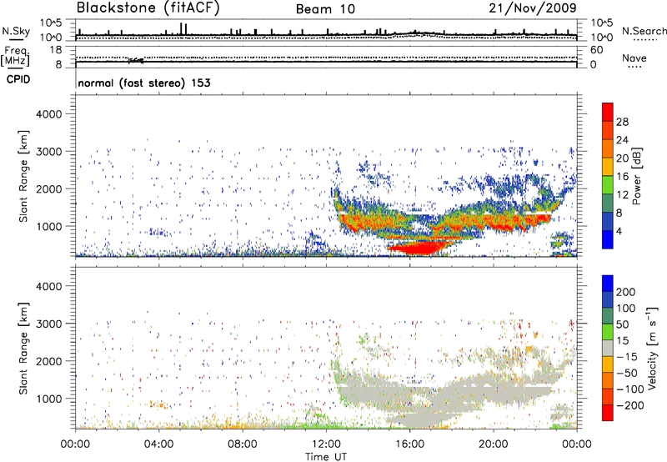Click the blue top of the velocity color bar

pyautogui.click(x=608, y=284)
